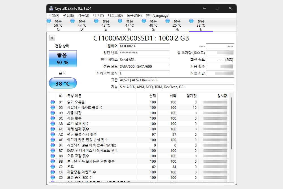Click the 특성 이름 column header
This screenshot has height=189, width=283.
point(74,96)
